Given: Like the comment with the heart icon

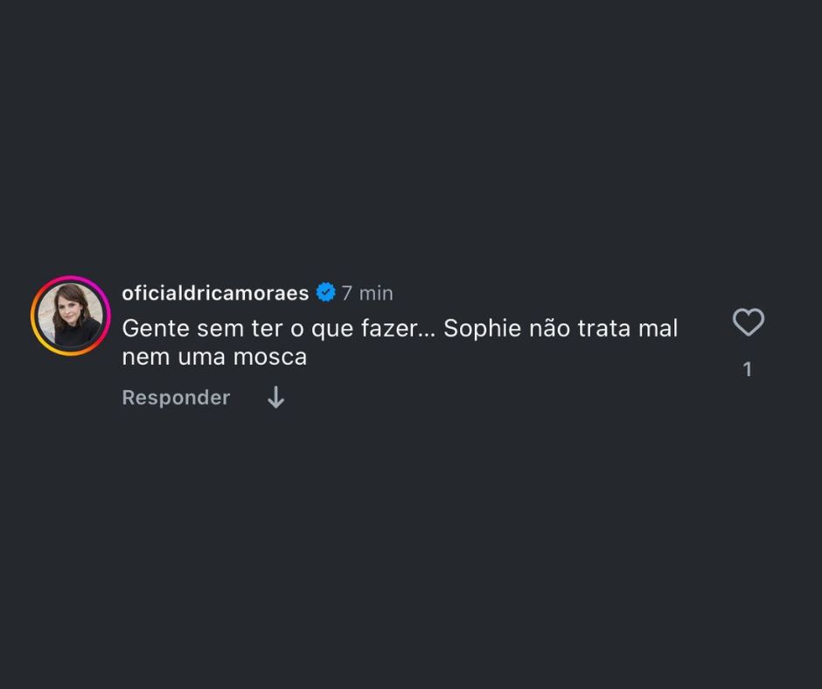Looking at the screenshot, I should point(748,323).
